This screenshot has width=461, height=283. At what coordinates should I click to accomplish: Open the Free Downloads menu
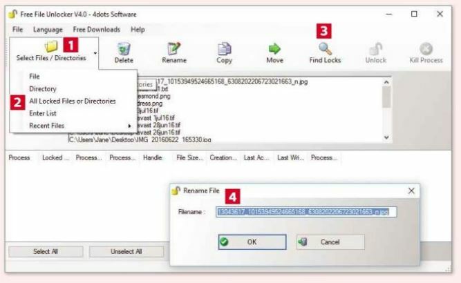[97, 30]
